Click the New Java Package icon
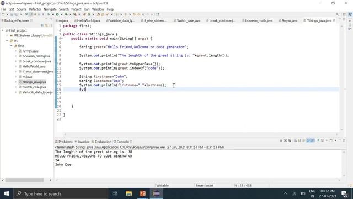Screen dimensions: 353x199 (x=84, y=14)
